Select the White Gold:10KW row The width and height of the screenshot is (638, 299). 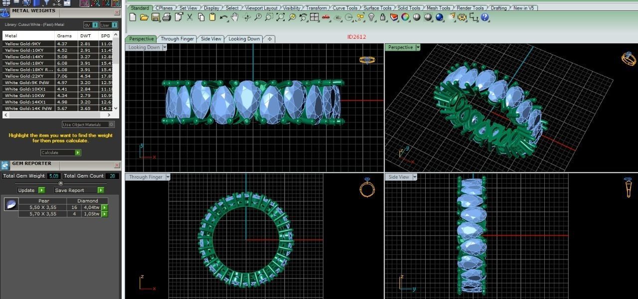pos(57,96)
